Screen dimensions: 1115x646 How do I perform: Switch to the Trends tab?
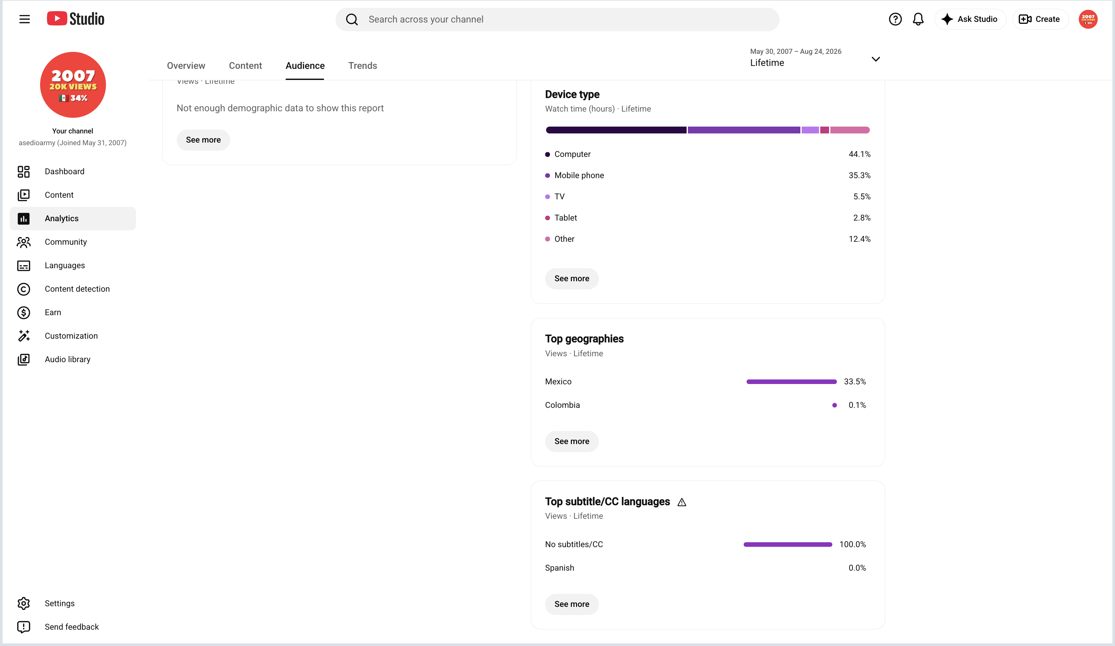(x=363, y=66)
